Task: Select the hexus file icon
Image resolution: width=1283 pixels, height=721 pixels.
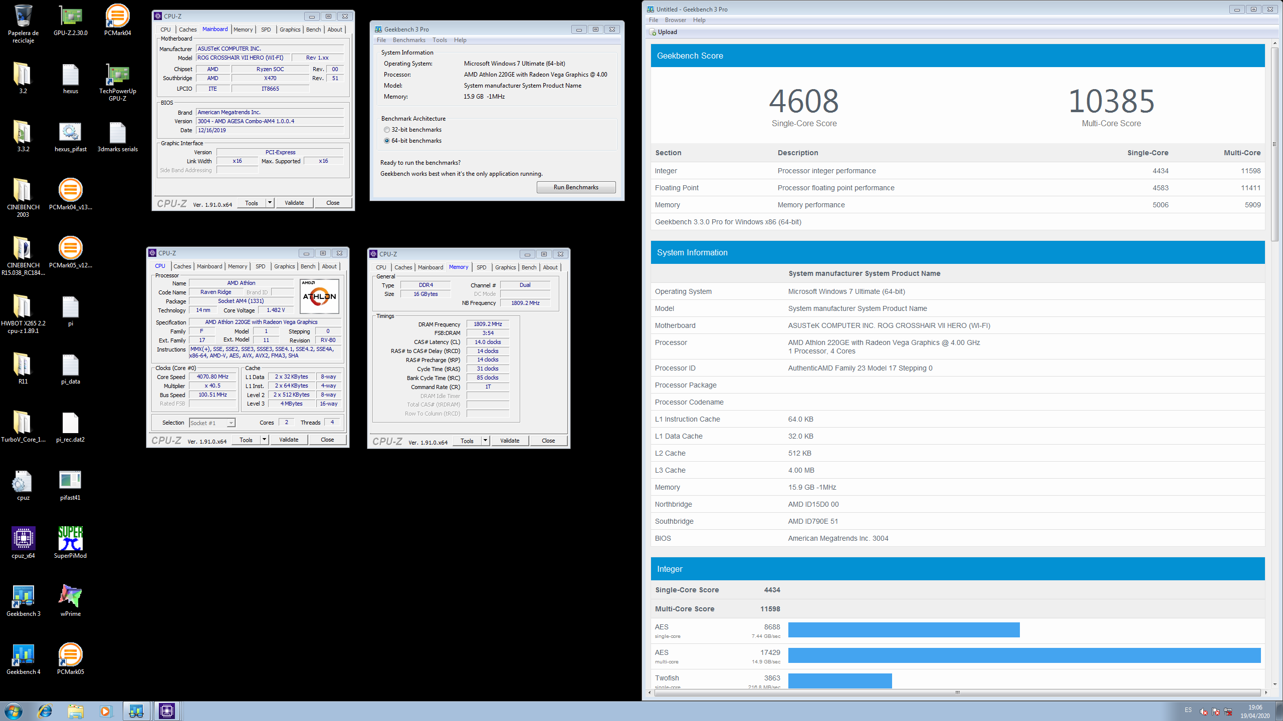Action: pos(71,78)
